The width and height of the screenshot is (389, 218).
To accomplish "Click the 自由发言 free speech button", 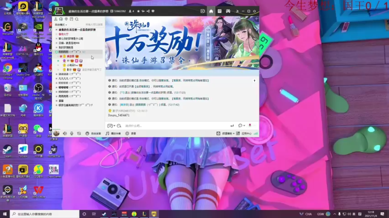I will (93, 134).
